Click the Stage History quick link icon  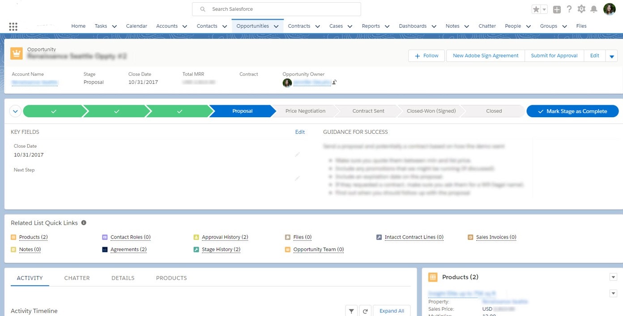(x=196, y=249)
